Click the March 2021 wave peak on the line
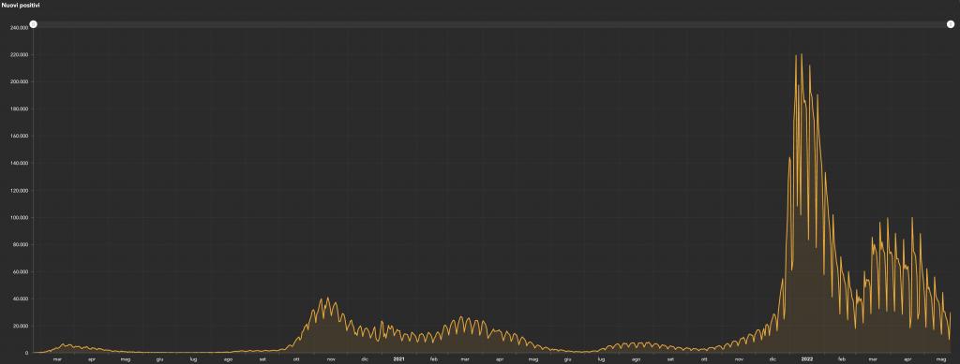The width and height of the screenshot is (960, 364). pos(461,317)
